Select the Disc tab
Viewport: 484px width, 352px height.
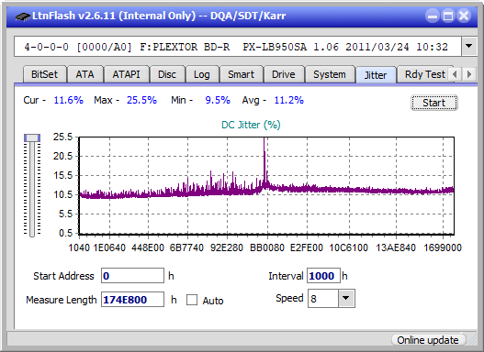[x=167, y=74]
